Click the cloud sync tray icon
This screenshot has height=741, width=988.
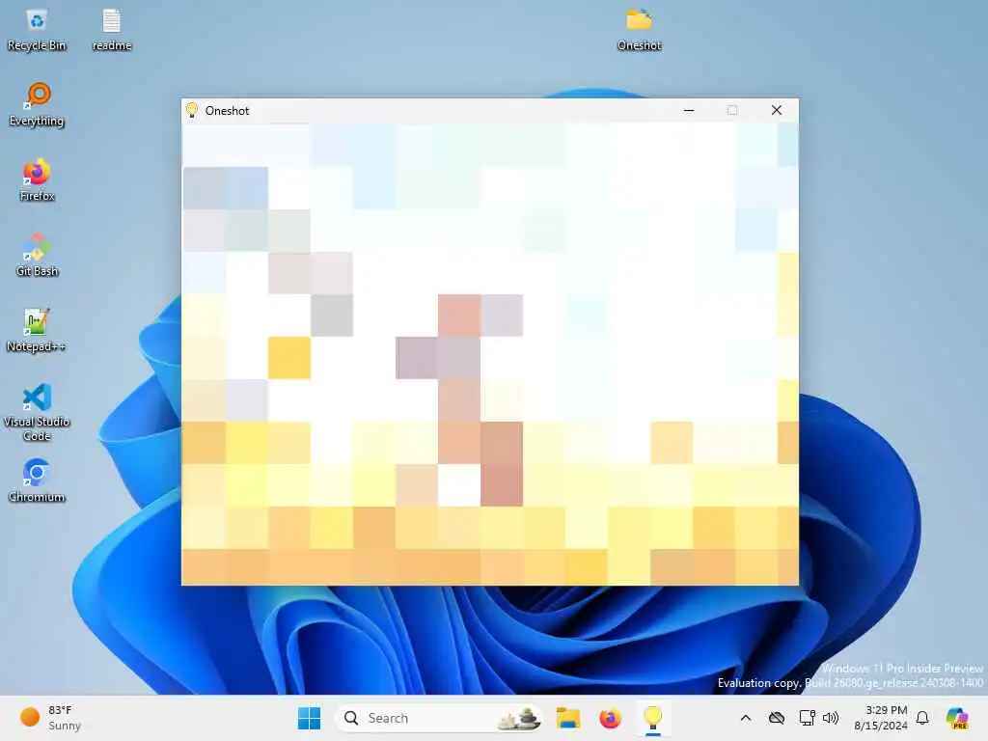(777, 718)
